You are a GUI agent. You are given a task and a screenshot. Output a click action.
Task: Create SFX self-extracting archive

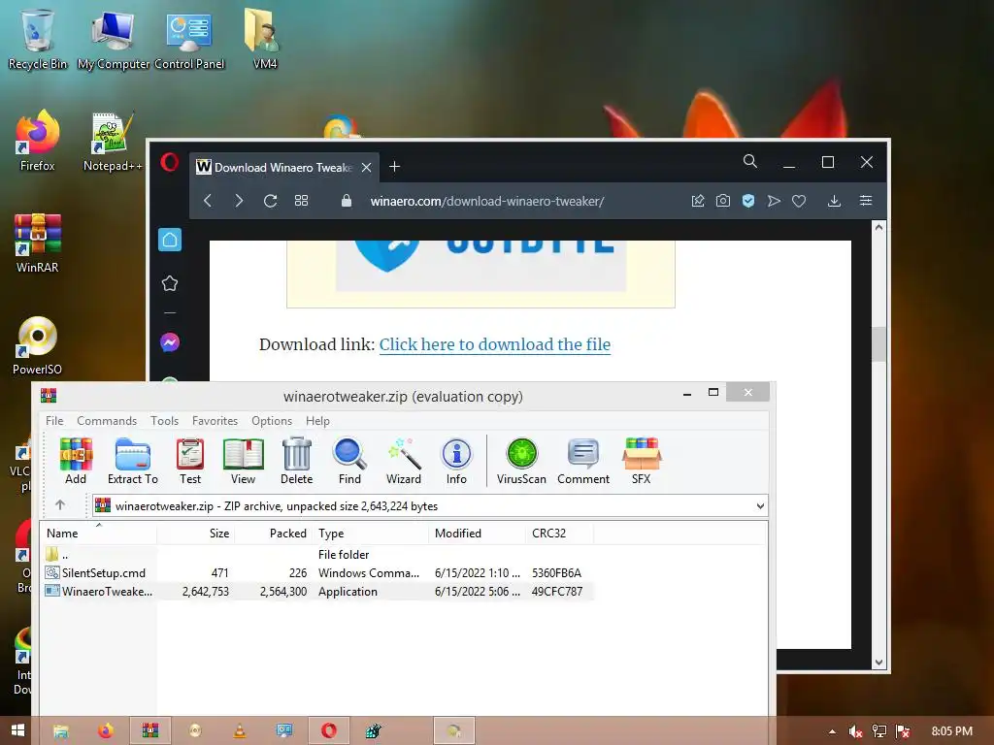(642, 461)
